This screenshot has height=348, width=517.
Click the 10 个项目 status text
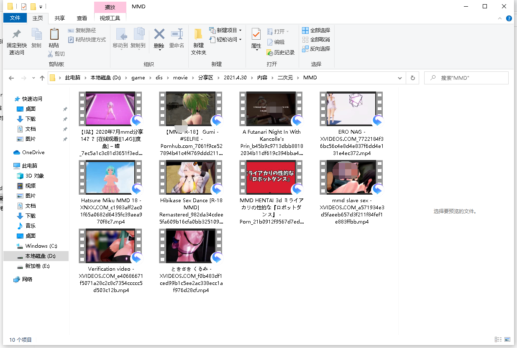[x=20, y=340]
